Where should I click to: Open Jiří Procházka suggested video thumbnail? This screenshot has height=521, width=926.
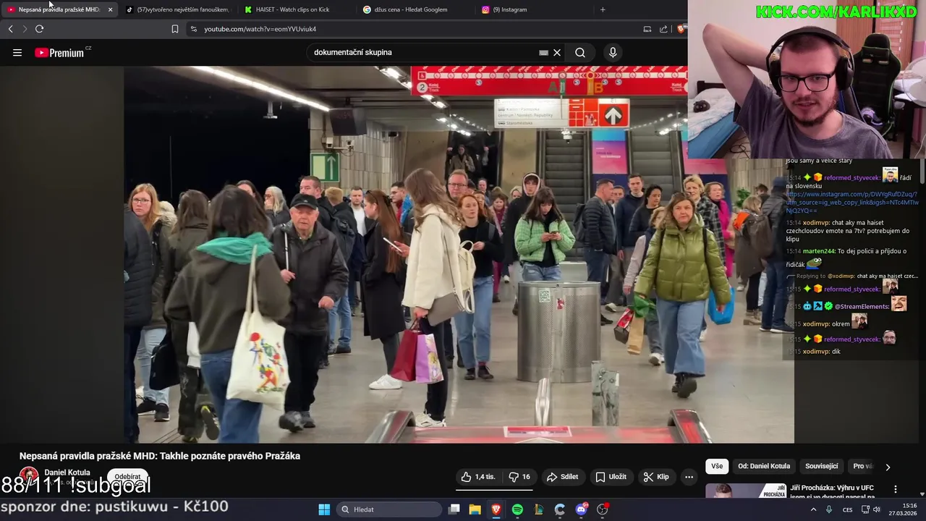click(745, 491)
